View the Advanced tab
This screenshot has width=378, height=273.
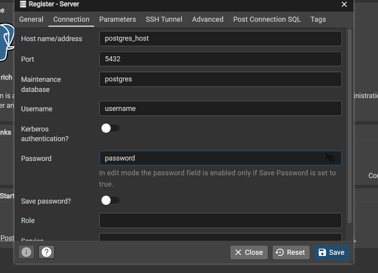(x=207, y=19)
